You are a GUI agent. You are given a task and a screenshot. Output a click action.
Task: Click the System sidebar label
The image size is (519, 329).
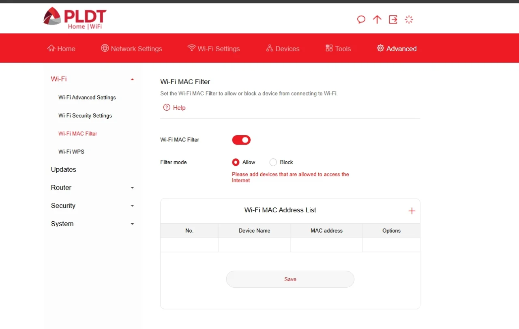(62, 224)
